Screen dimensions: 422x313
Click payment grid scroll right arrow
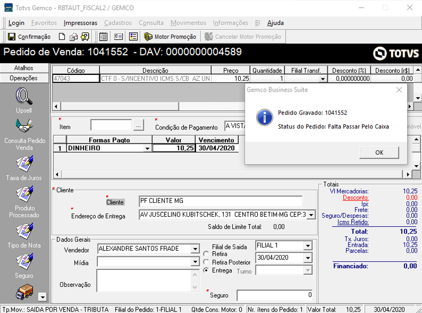(408, 175)
